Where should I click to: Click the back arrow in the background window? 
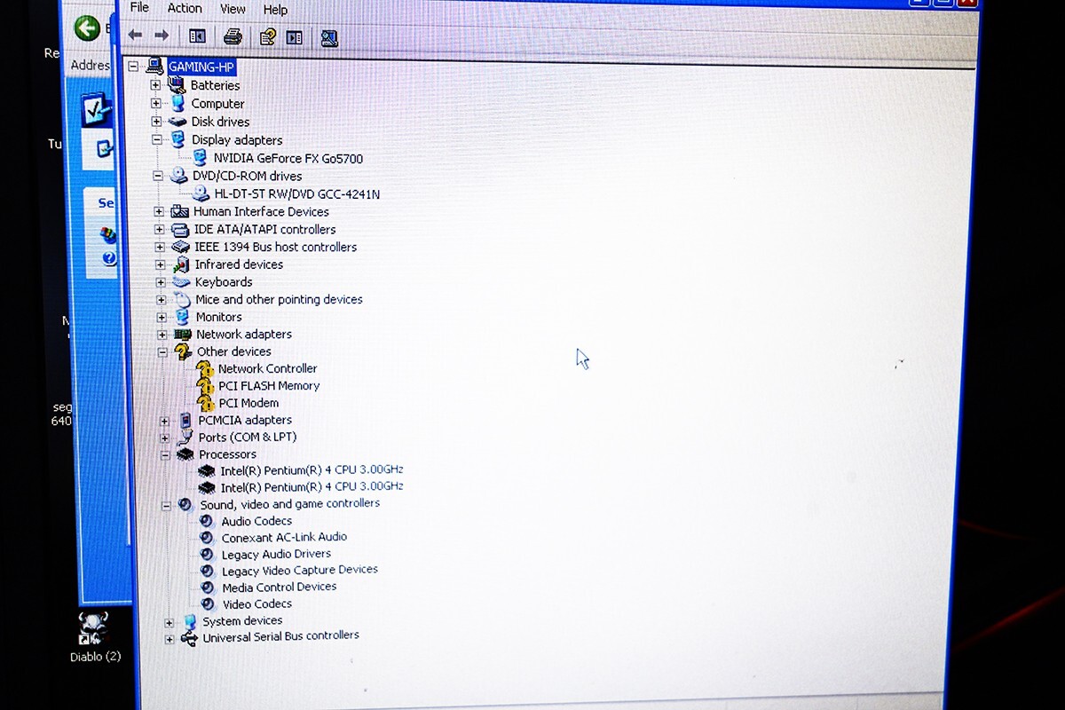point(87,28)
